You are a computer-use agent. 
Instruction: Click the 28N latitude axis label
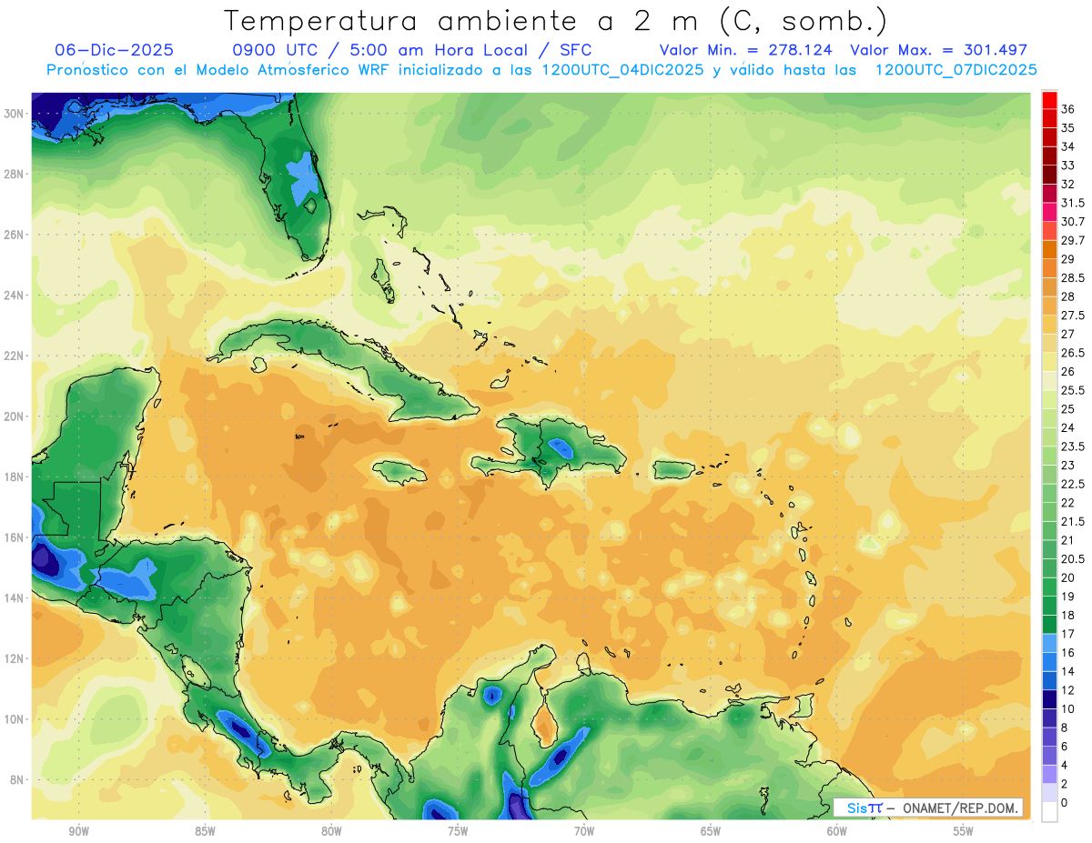pos(14,174)
